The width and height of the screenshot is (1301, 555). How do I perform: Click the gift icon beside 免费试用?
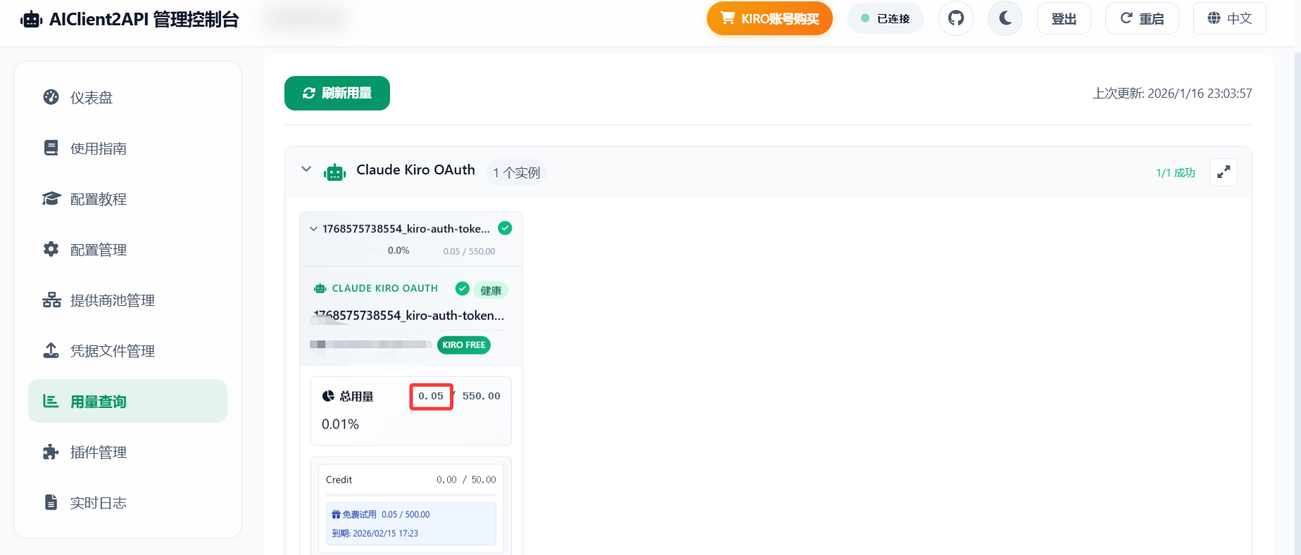click(336, 514)
